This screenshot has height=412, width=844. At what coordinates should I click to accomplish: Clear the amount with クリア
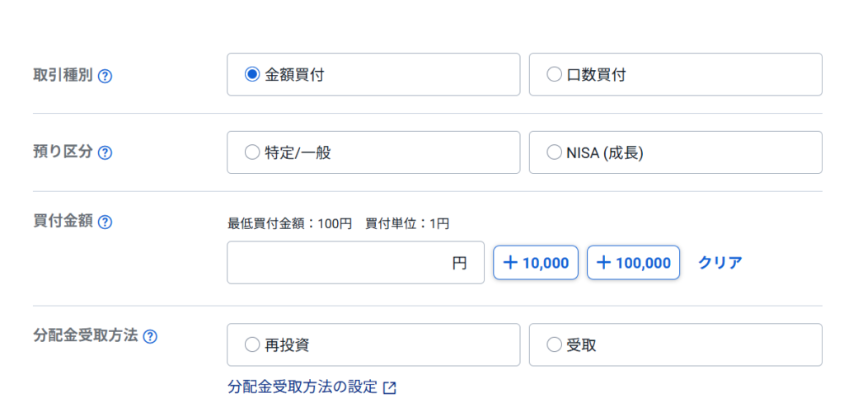[720, 263]
